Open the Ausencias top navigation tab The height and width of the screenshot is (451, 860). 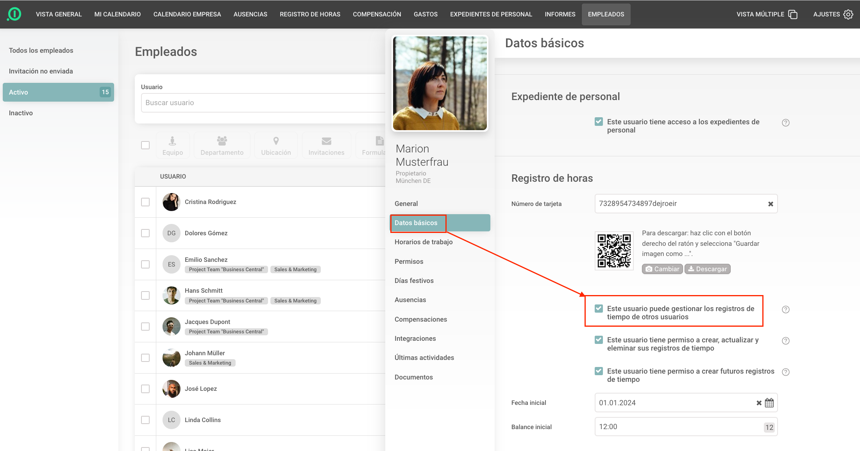[250, 14]
